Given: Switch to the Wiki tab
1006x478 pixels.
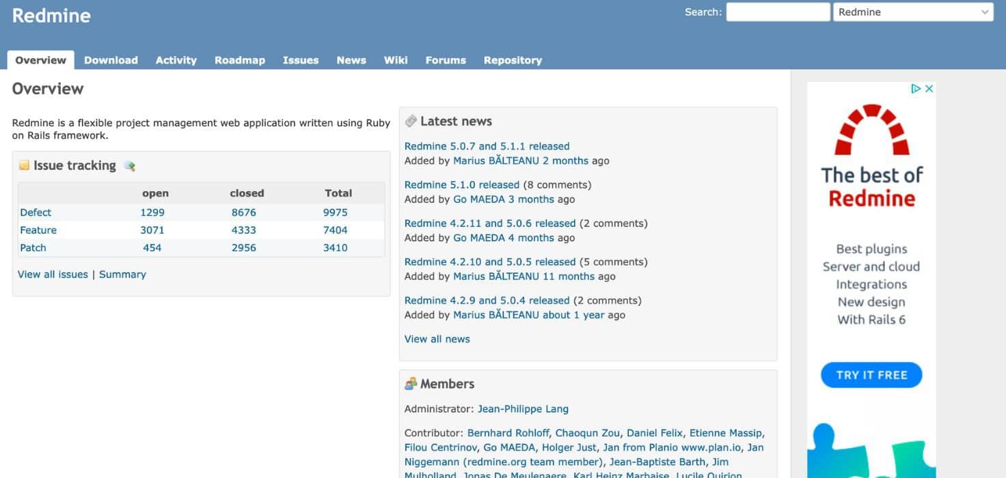Looking at the screenshot, I should [396, 60].
